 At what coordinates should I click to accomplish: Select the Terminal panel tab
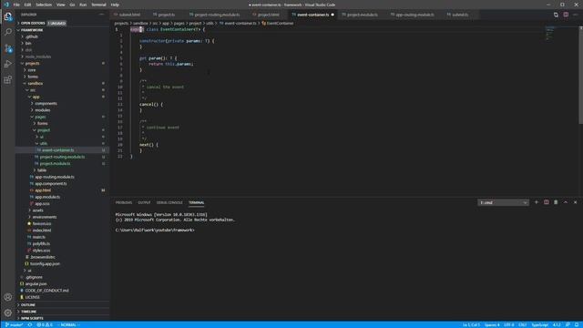(x=197, y=202)
